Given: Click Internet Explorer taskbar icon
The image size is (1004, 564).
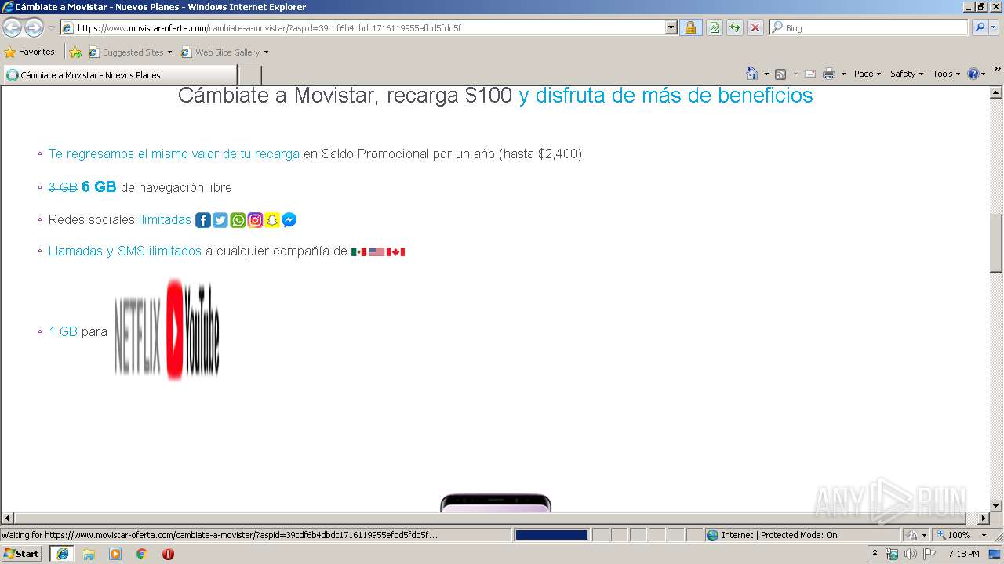Looking at the screenshot, I should [62, 554].
